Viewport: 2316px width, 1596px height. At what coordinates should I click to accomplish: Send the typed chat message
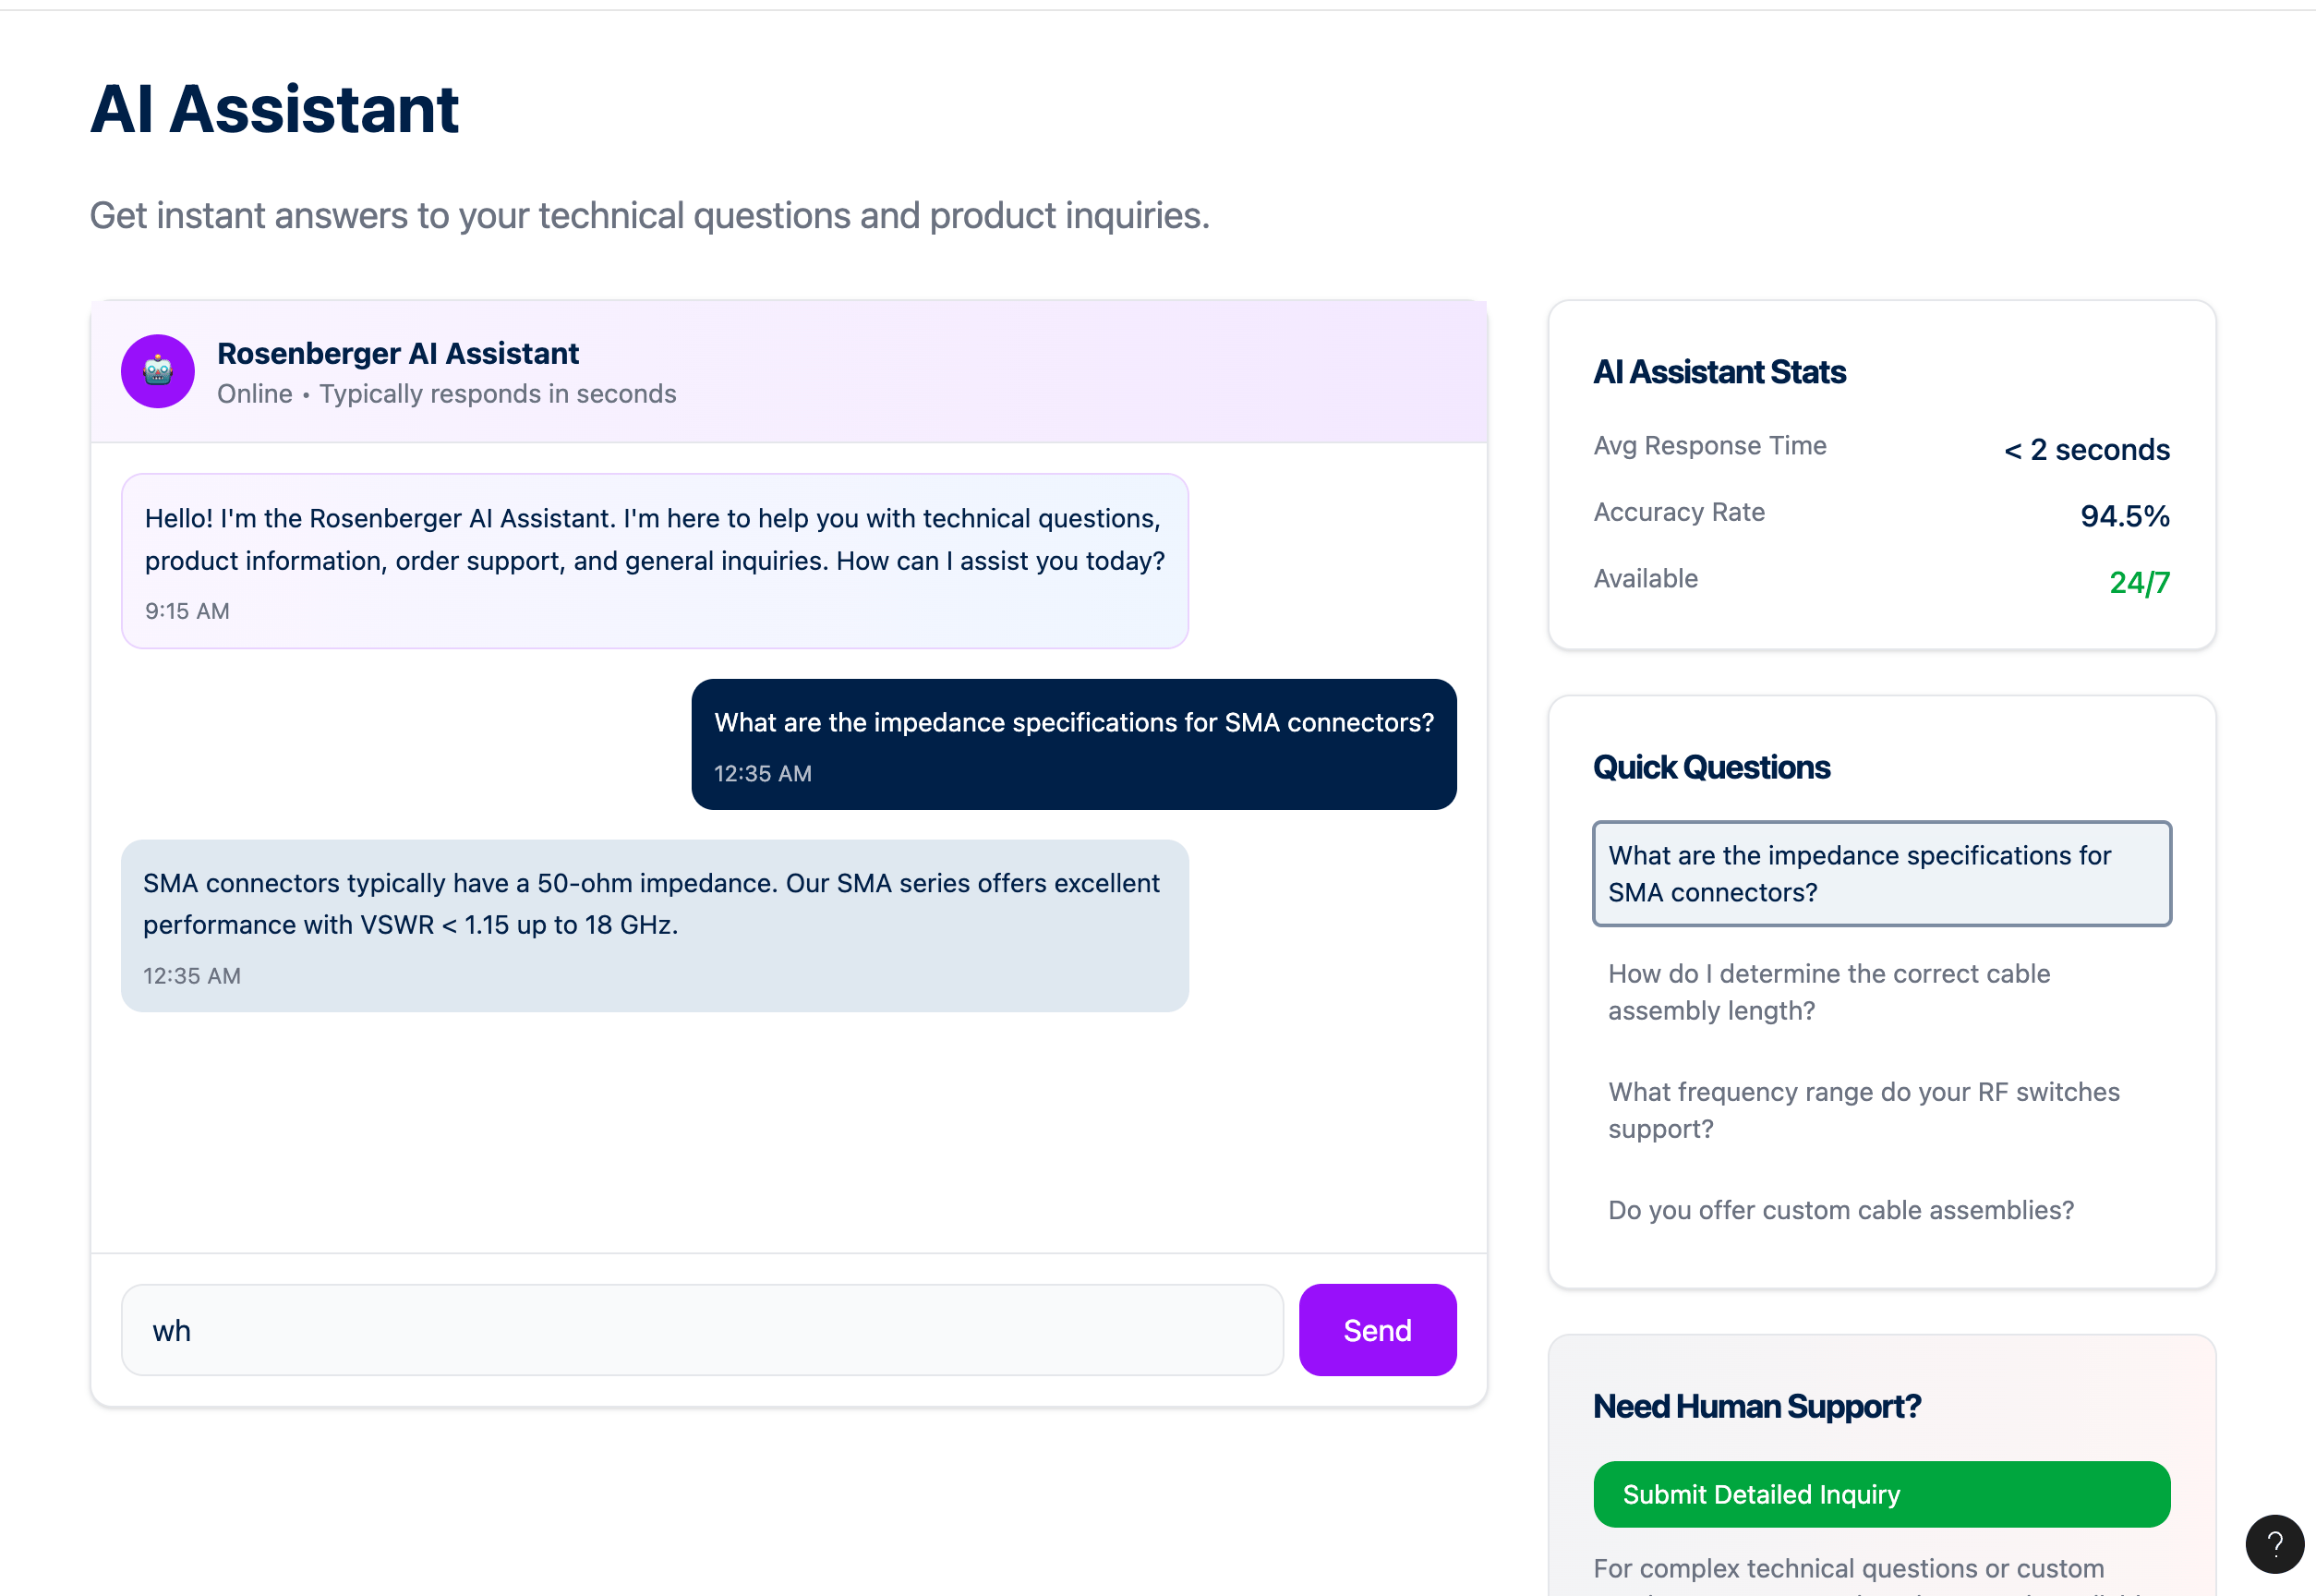pos(1378,1330)
